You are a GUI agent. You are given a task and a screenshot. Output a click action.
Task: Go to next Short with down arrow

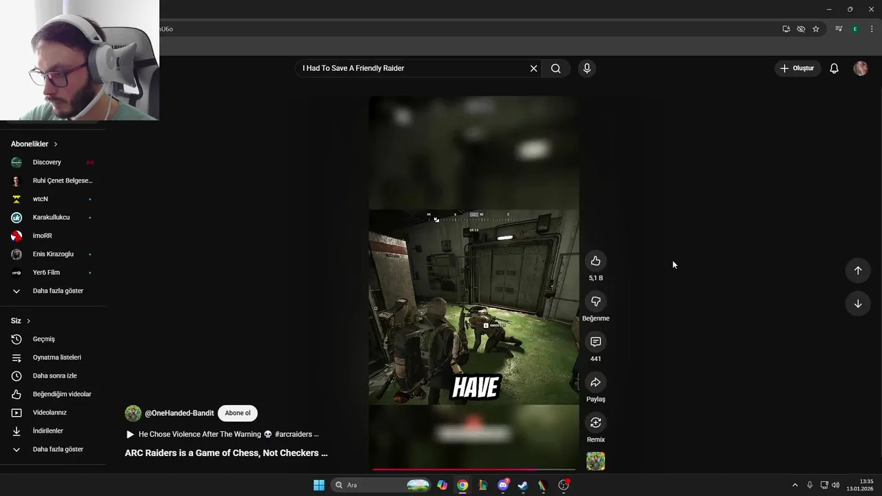click(858, 303)
